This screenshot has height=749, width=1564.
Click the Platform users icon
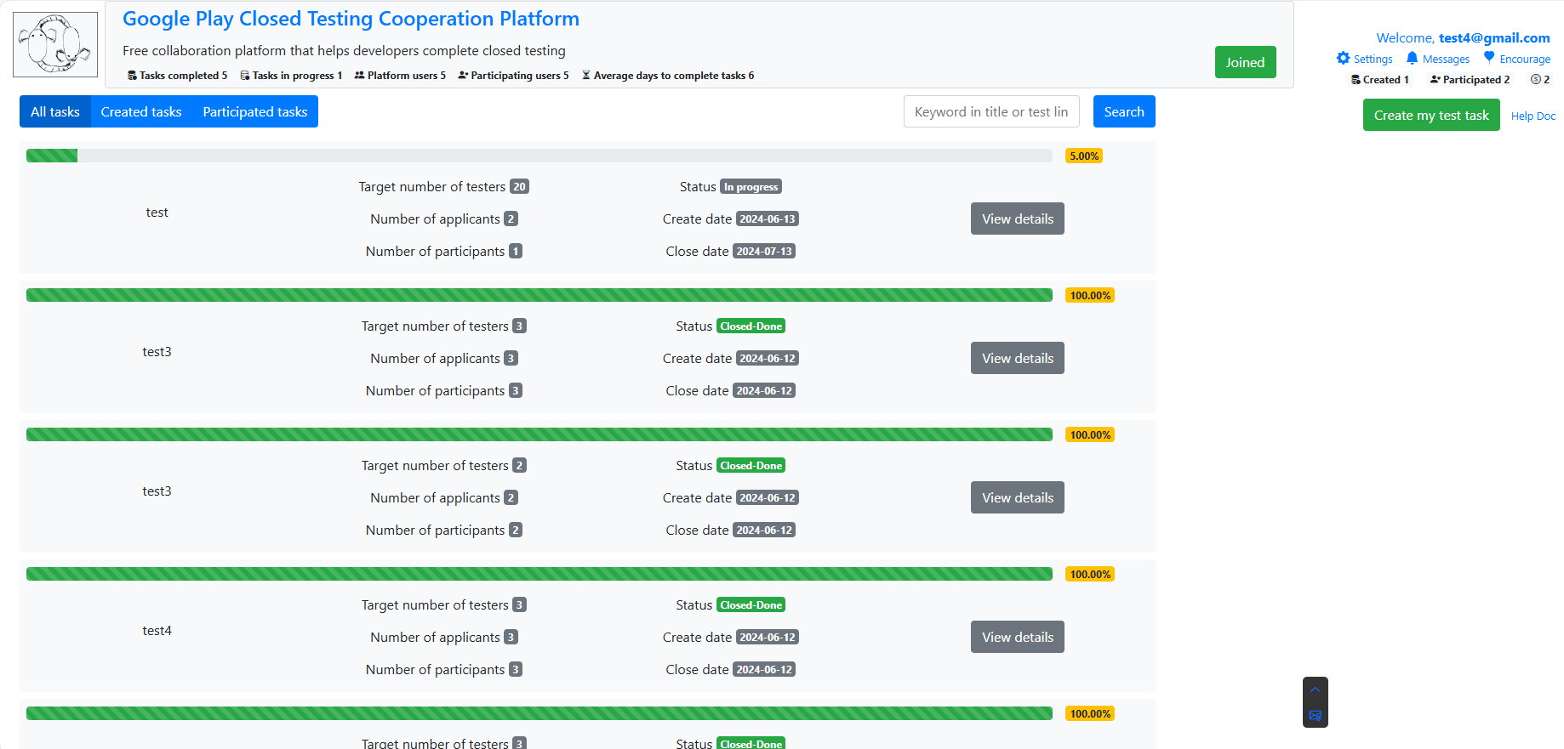coord(359,76)
